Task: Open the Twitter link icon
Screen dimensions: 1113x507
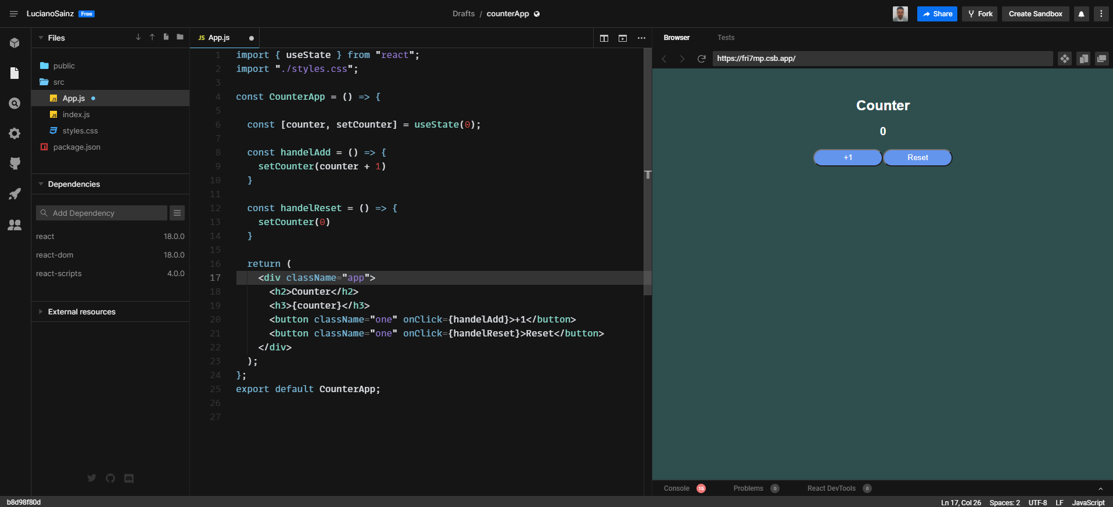Action: pyautogui.click(x=92, y=478)
